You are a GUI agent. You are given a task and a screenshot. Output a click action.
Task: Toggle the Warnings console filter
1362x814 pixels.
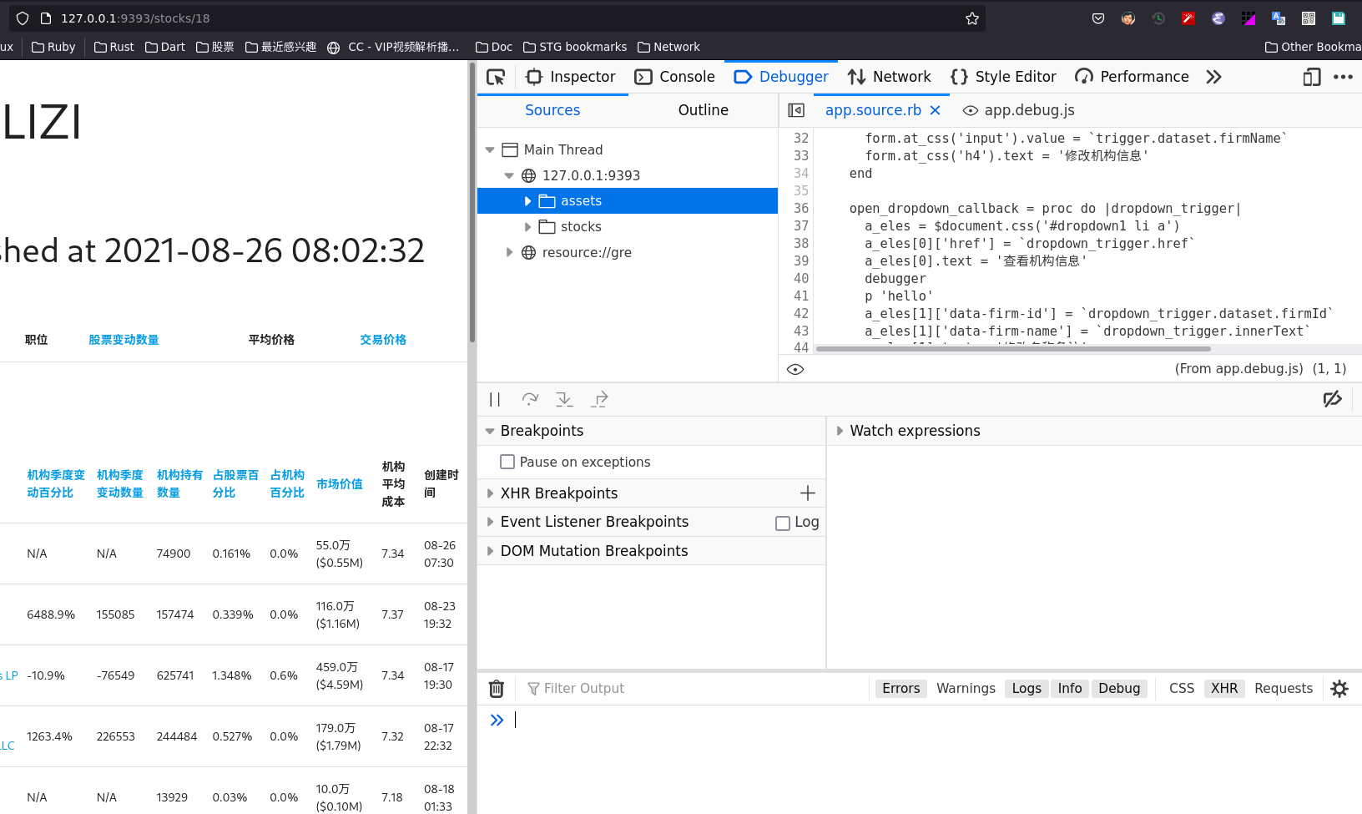[x=966, y=689]
